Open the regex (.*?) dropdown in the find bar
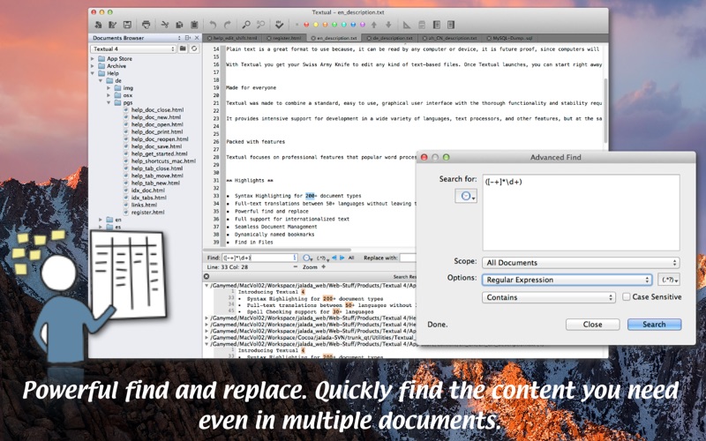706x441 pixels. [322, 258]
